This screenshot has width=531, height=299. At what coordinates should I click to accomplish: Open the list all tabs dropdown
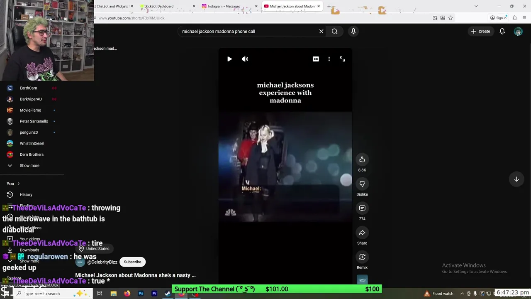(x=476, y=6)
